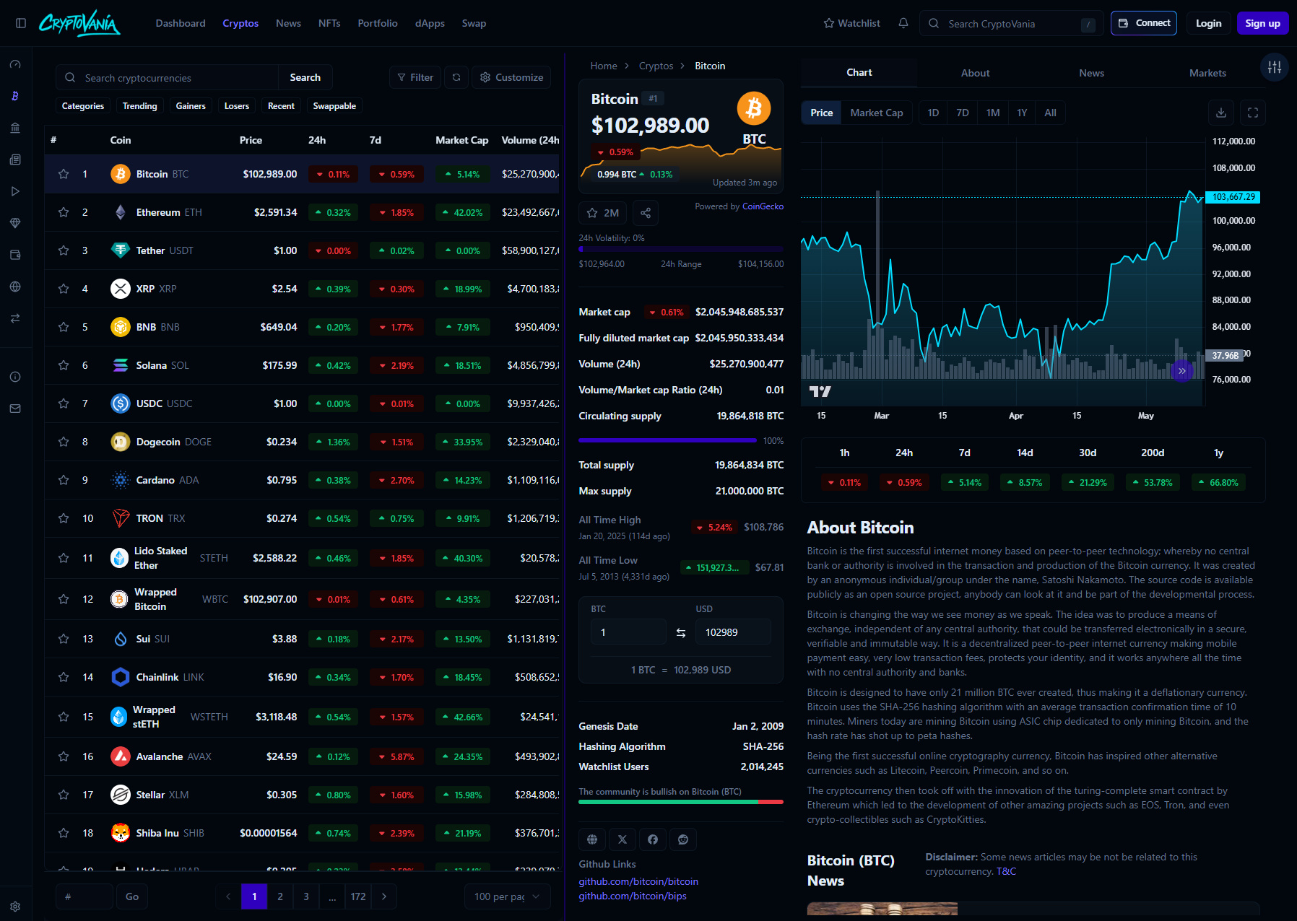Screen dimensions: 1297x921
Task: Jump chart to latest data arrow
Action: point(1182,371)
